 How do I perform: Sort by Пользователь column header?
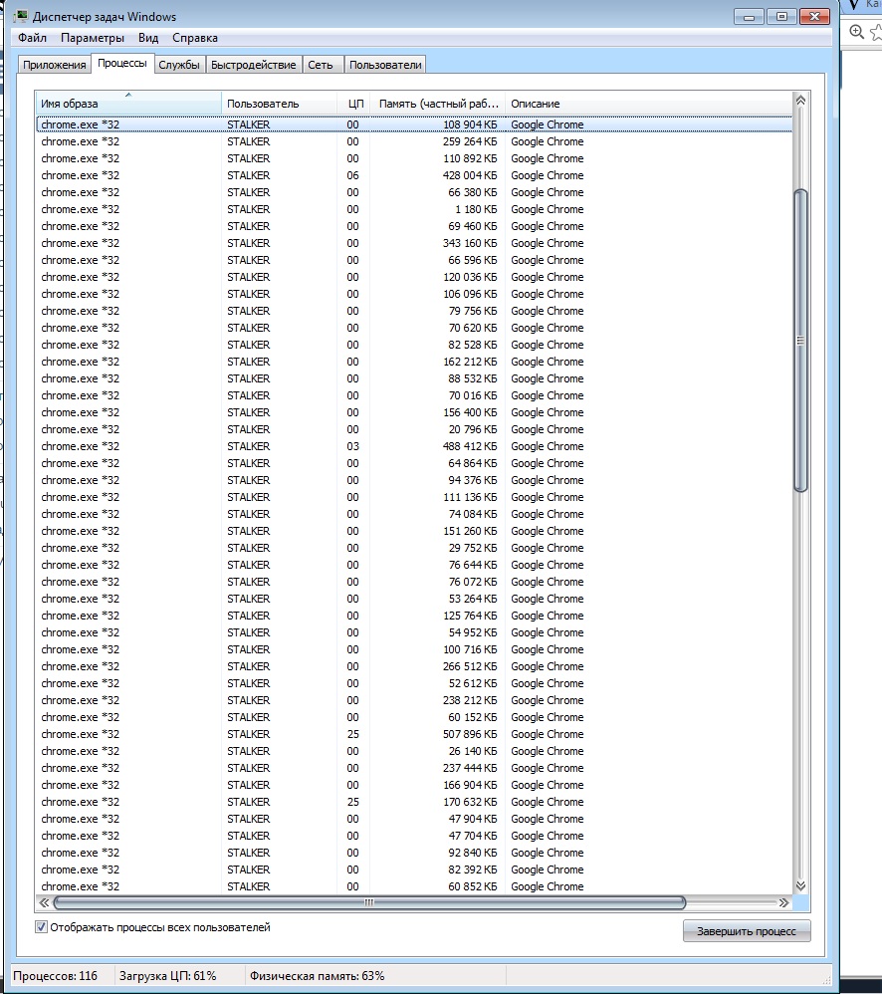click(x=279, y=104)
